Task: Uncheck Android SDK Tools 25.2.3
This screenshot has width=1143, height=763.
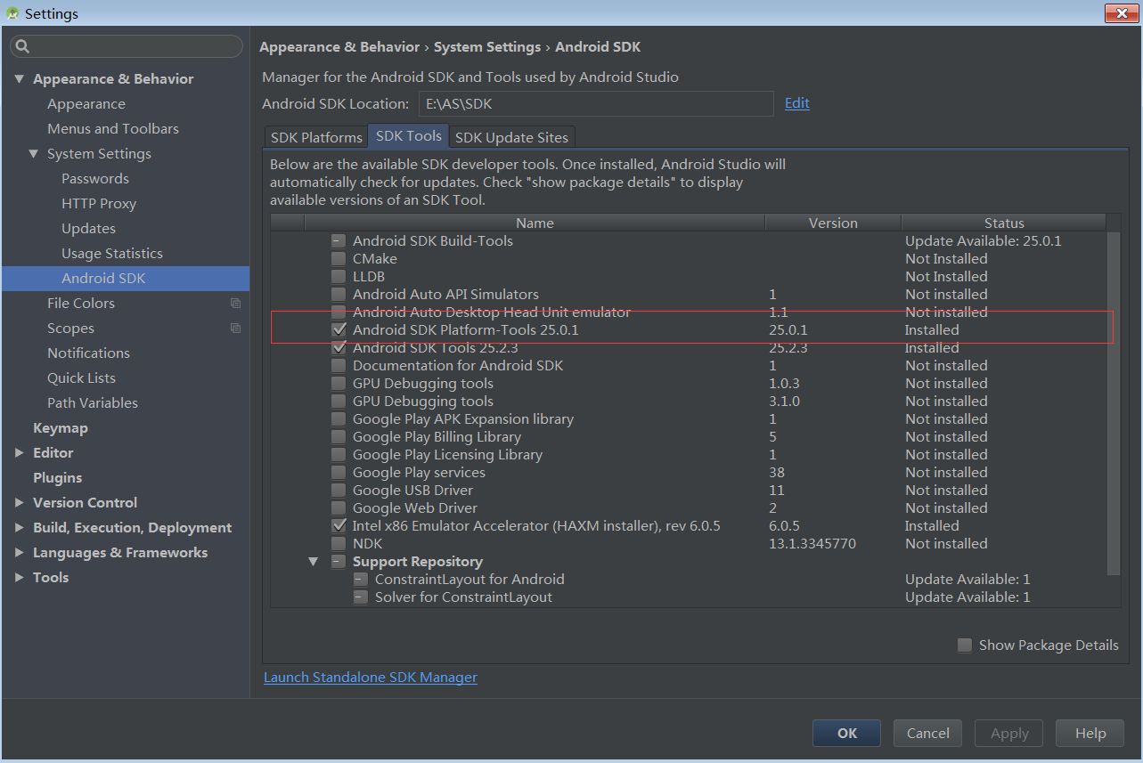Action: (339, 348)
